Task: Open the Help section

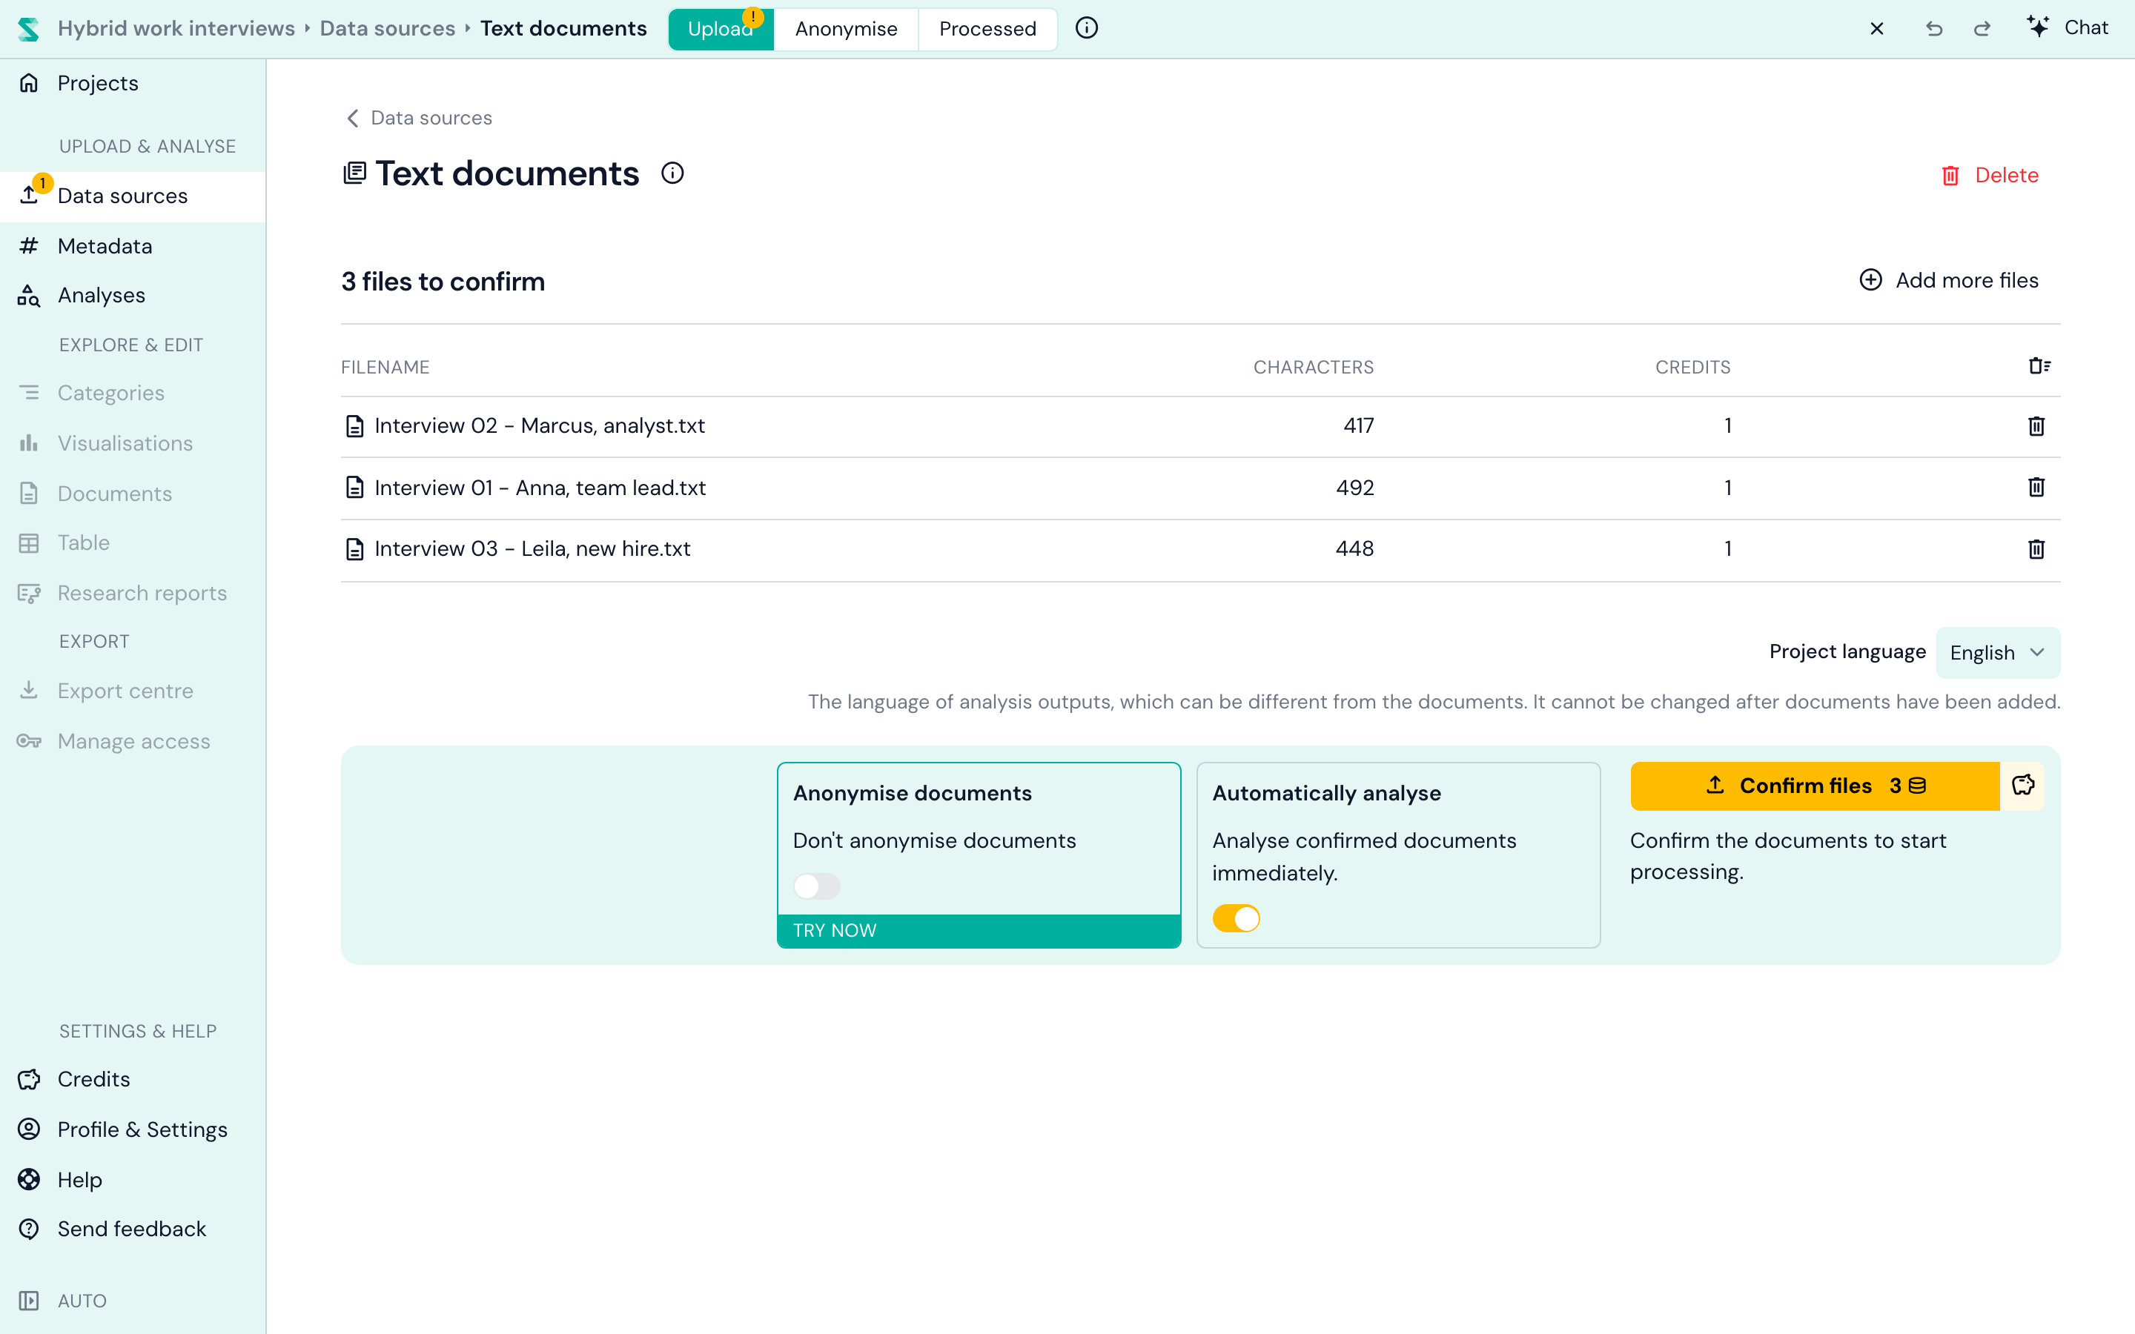Action: point(79,1180)
